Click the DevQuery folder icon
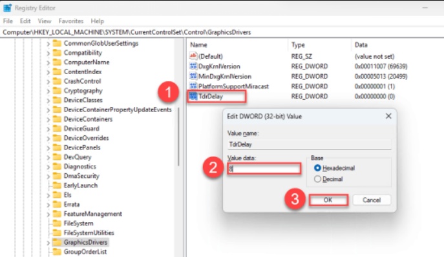 pos(57,157)
